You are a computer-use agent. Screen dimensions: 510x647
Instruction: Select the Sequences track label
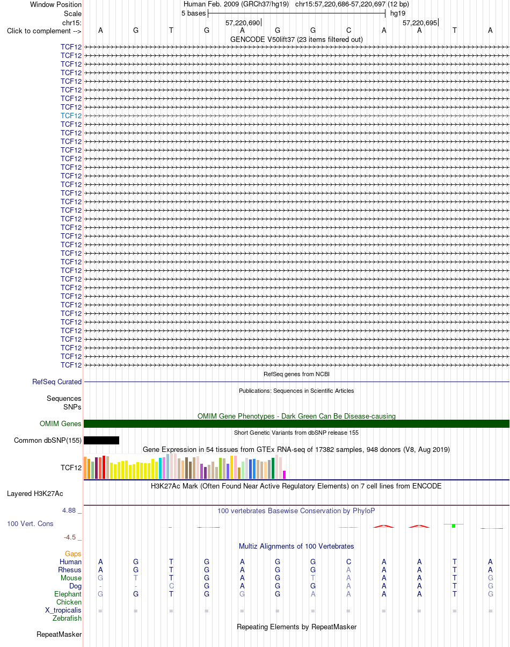tap(64, 398)
